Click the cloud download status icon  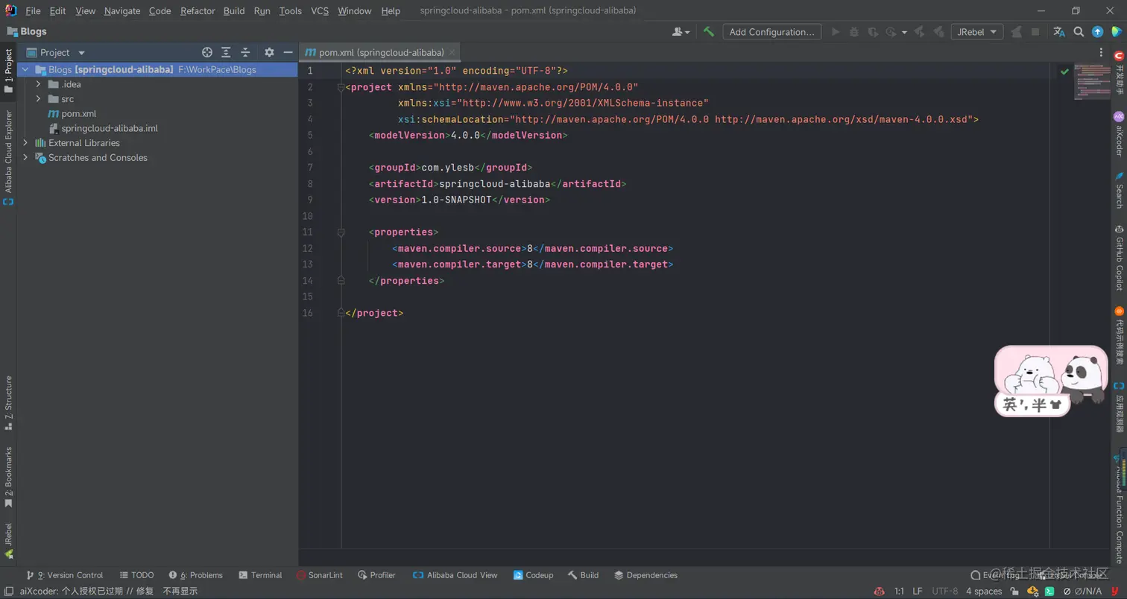(x=1032, y=592)
